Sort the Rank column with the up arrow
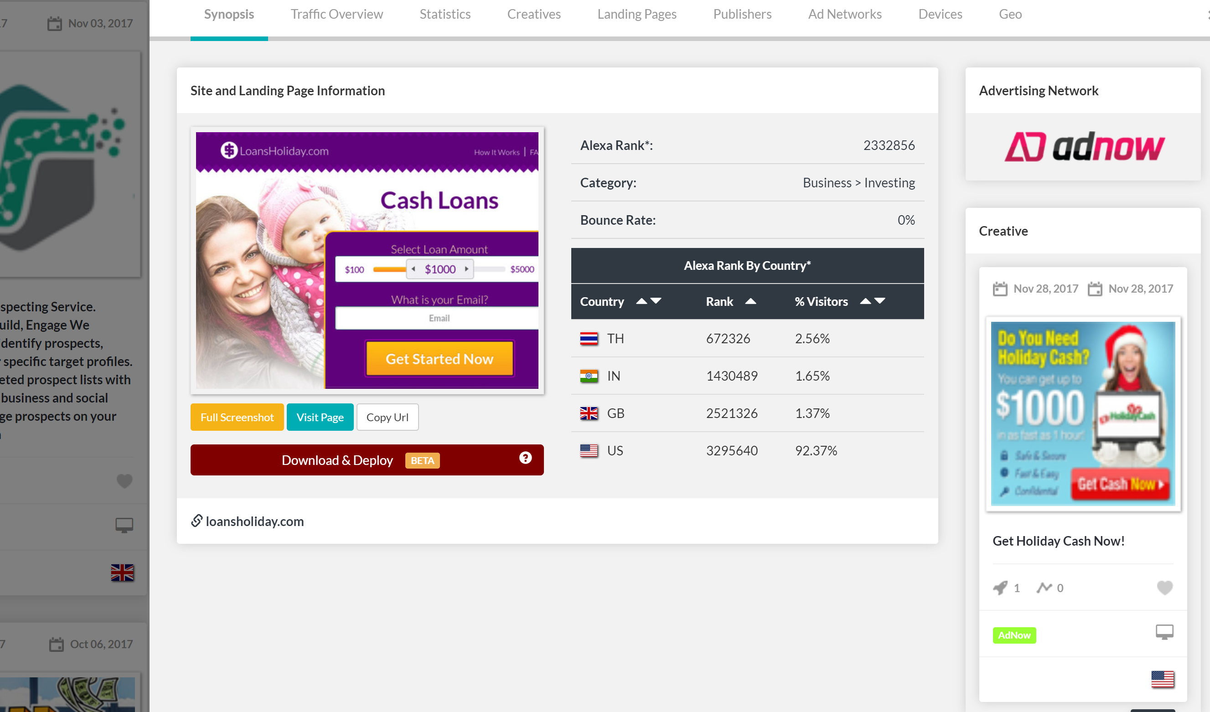 (750, 301)
